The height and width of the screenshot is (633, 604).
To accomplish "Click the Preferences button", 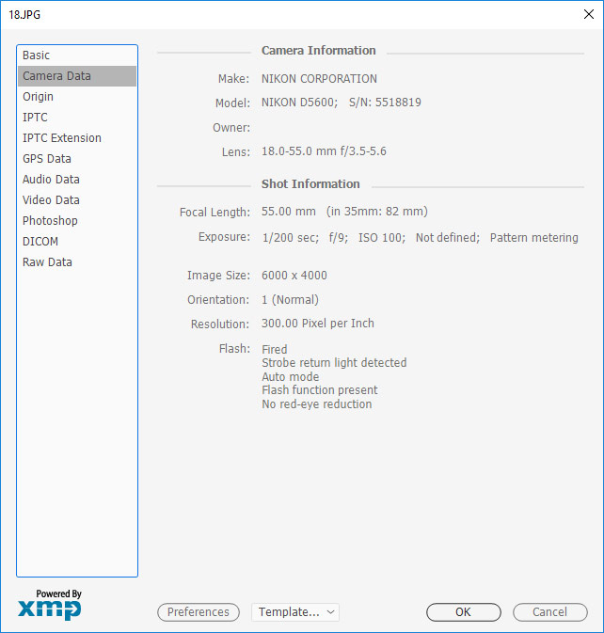I will 199,612.
